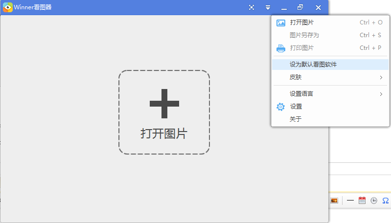Click the 图片另存为 save-as entry
This screenshot has width=391, height=223.
click(x=304, y=35)
